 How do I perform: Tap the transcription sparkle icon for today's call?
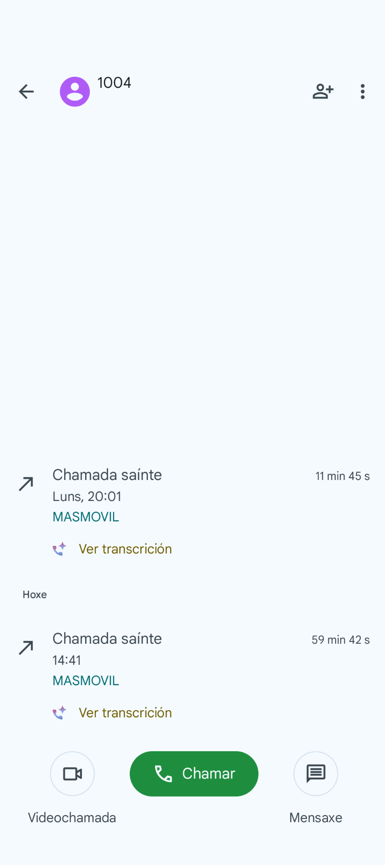tap(60, 712)
